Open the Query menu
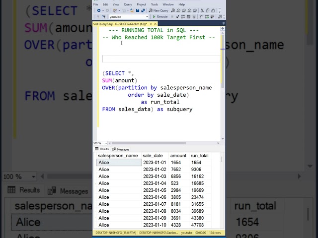 tap(128, 4)
